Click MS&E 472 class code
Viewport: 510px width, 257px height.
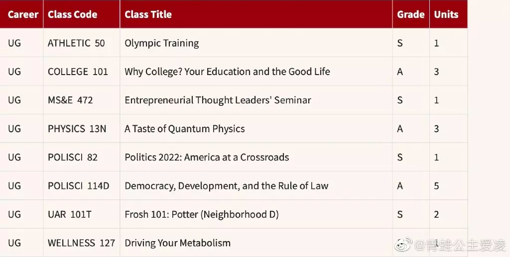point(70,100)
